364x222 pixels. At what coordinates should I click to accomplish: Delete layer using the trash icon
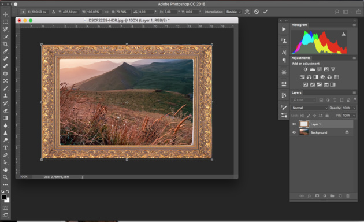pos(348,196)
